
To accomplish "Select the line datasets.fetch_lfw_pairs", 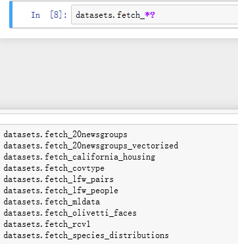I will [59, 179].
